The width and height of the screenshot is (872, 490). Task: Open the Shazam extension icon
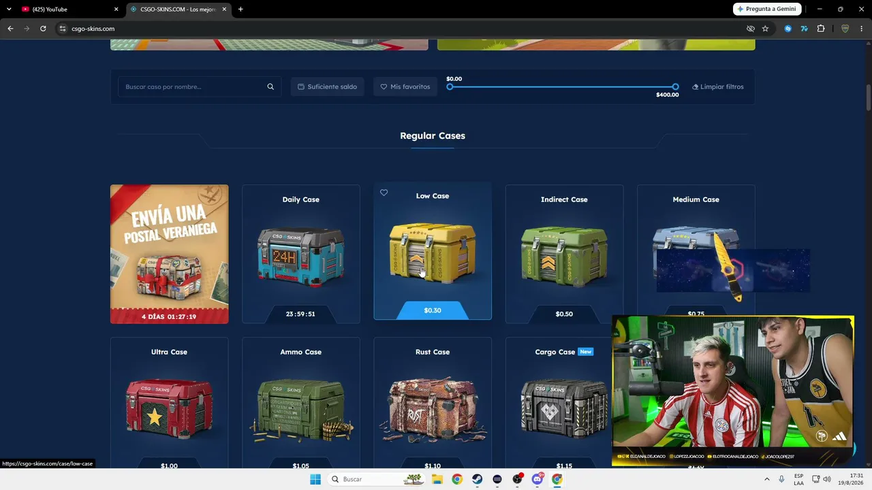click(788, 29)
